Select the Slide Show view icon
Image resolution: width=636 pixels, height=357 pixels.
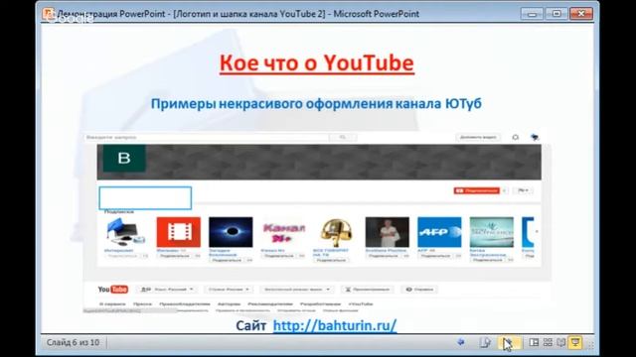click(x=575, y=342)
